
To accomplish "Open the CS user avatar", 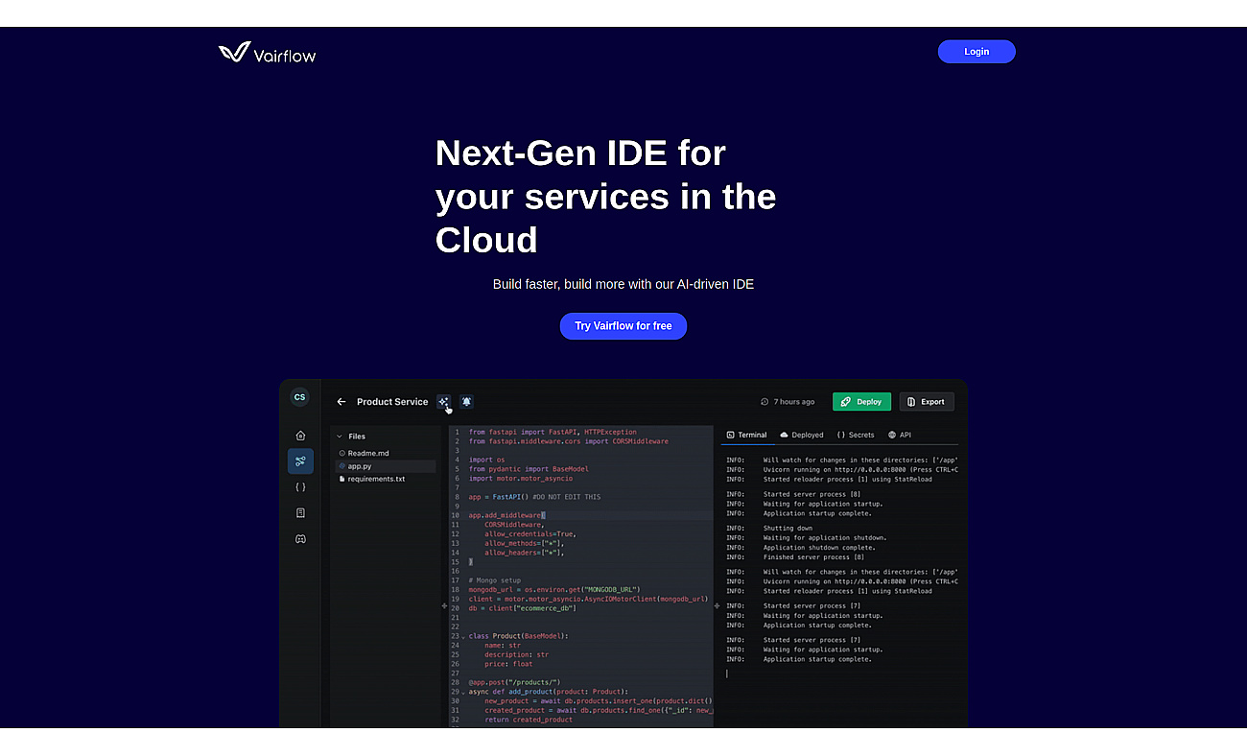I will pos(299,397).
